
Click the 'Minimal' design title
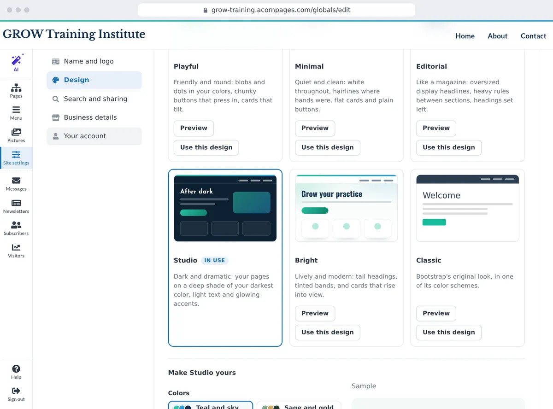coord(309,66)
